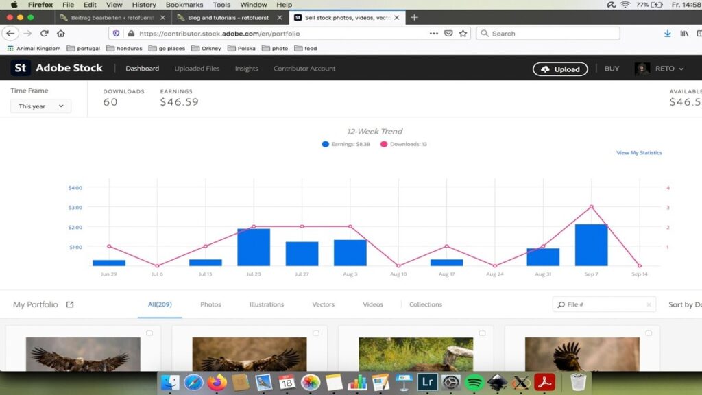This screenshot has width=702, height=395.
Task: Click the browser home icon
Action: tap(61, 33)
